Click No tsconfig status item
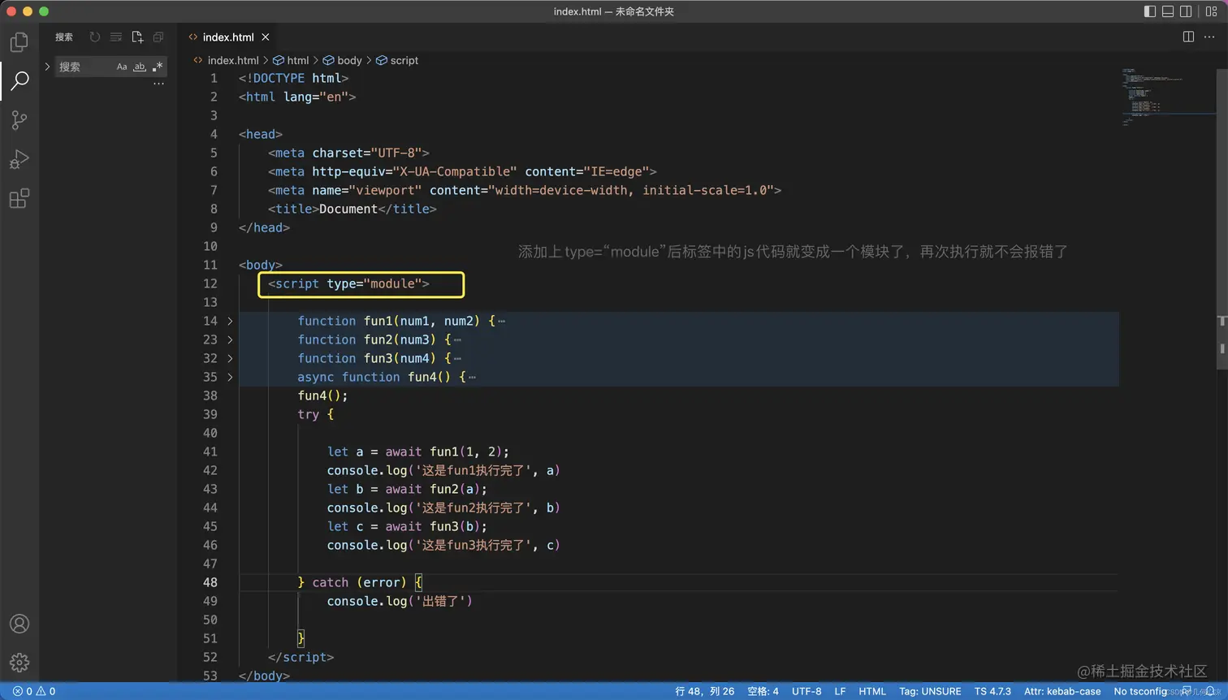 (x=1142, y=691)
